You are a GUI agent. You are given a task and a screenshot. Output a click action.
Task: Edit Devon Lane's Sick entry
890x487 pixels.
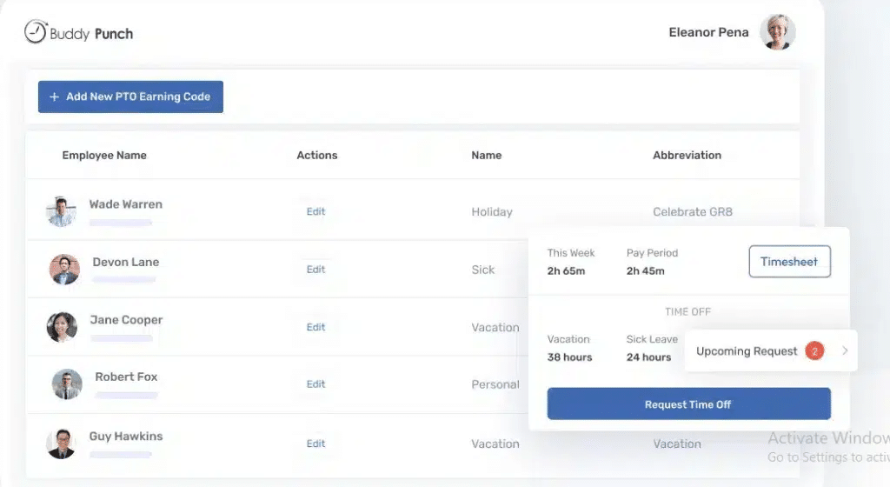[x=315, y=270]
